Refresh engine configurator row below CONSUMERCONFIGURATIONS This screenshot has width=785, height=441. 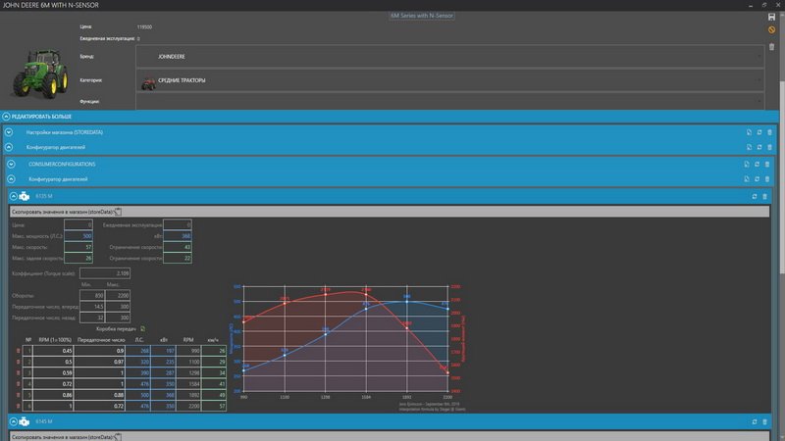(x=757, y=179)
